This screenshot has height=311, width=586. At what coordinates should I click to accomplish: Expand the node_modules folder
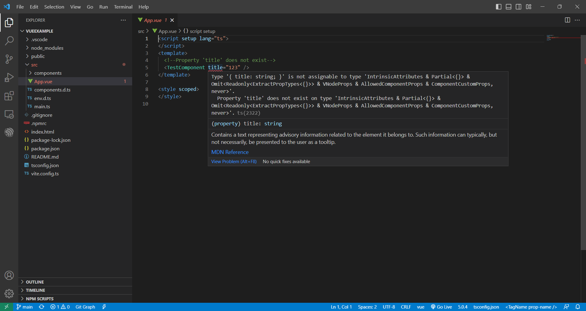[27, 48]
